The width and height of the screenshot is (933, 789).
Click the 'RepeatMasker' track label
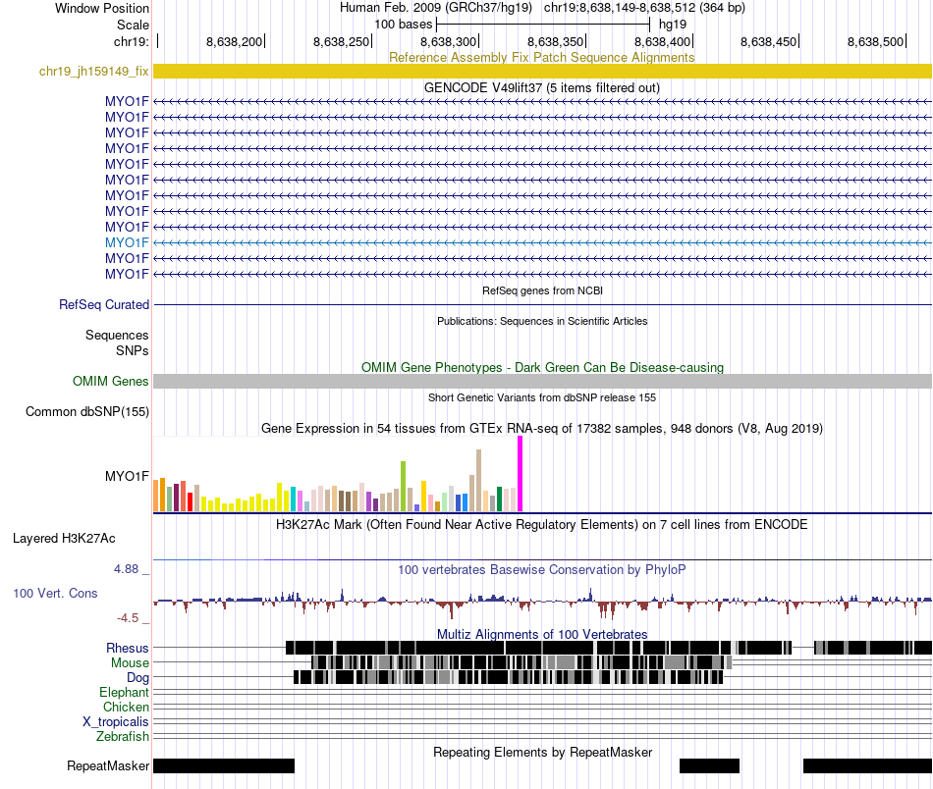(x=108, y=765)
